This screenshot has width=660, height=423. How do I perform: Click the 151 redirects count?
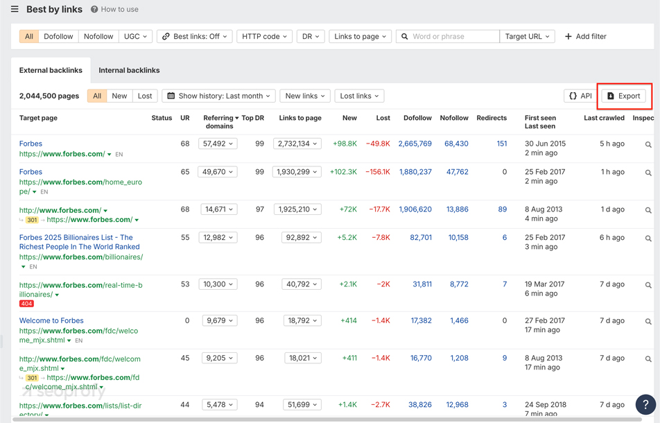pyautogui.click(x=502, y=144)
